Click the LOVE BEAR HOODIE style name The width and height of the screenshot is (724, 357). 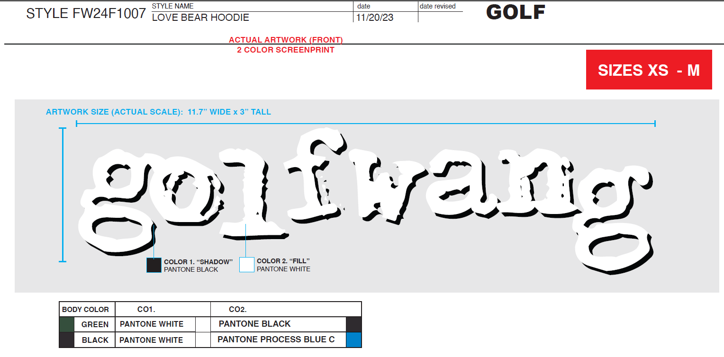(200, 18)
